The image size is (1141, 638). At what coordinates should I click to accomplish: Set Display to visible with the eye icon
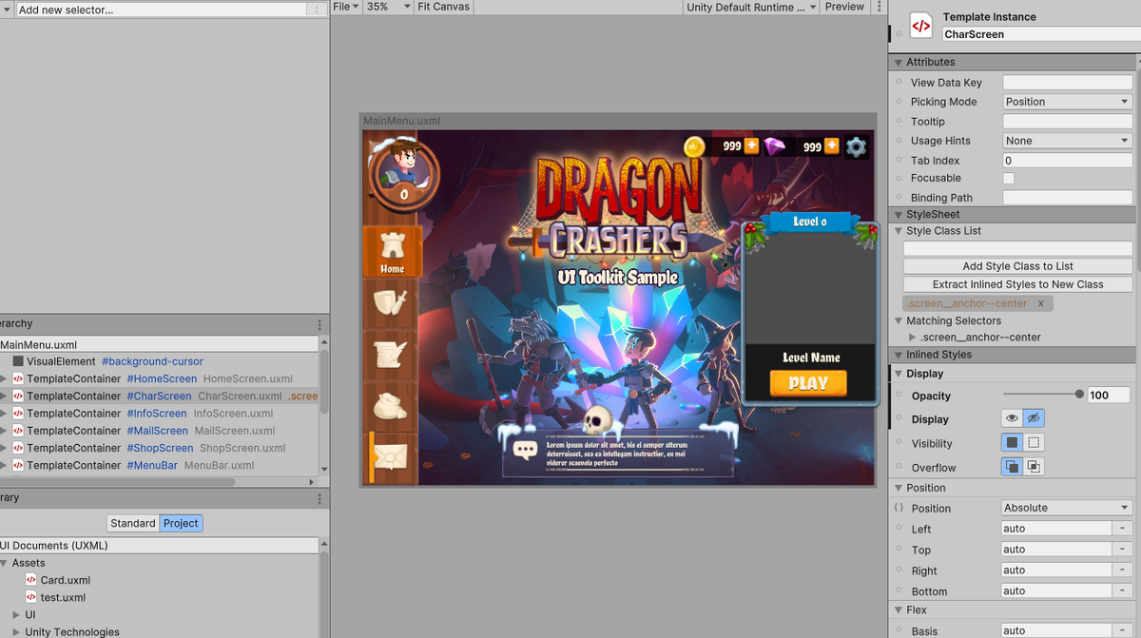point(1013,418)
